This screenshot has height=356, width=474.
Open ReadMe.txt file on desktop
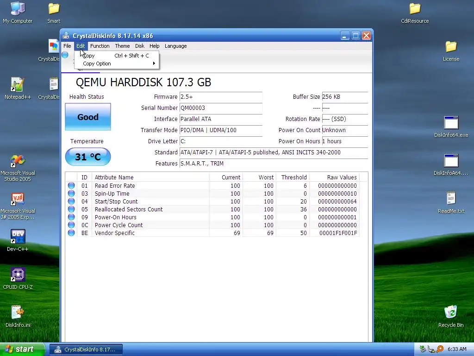[x=451, y=202]
